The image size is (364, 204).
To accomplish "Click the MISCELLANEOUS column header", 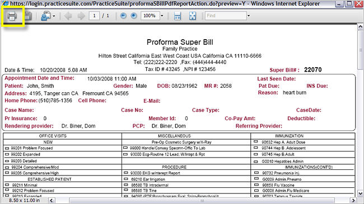I will (x=174, y=136).
